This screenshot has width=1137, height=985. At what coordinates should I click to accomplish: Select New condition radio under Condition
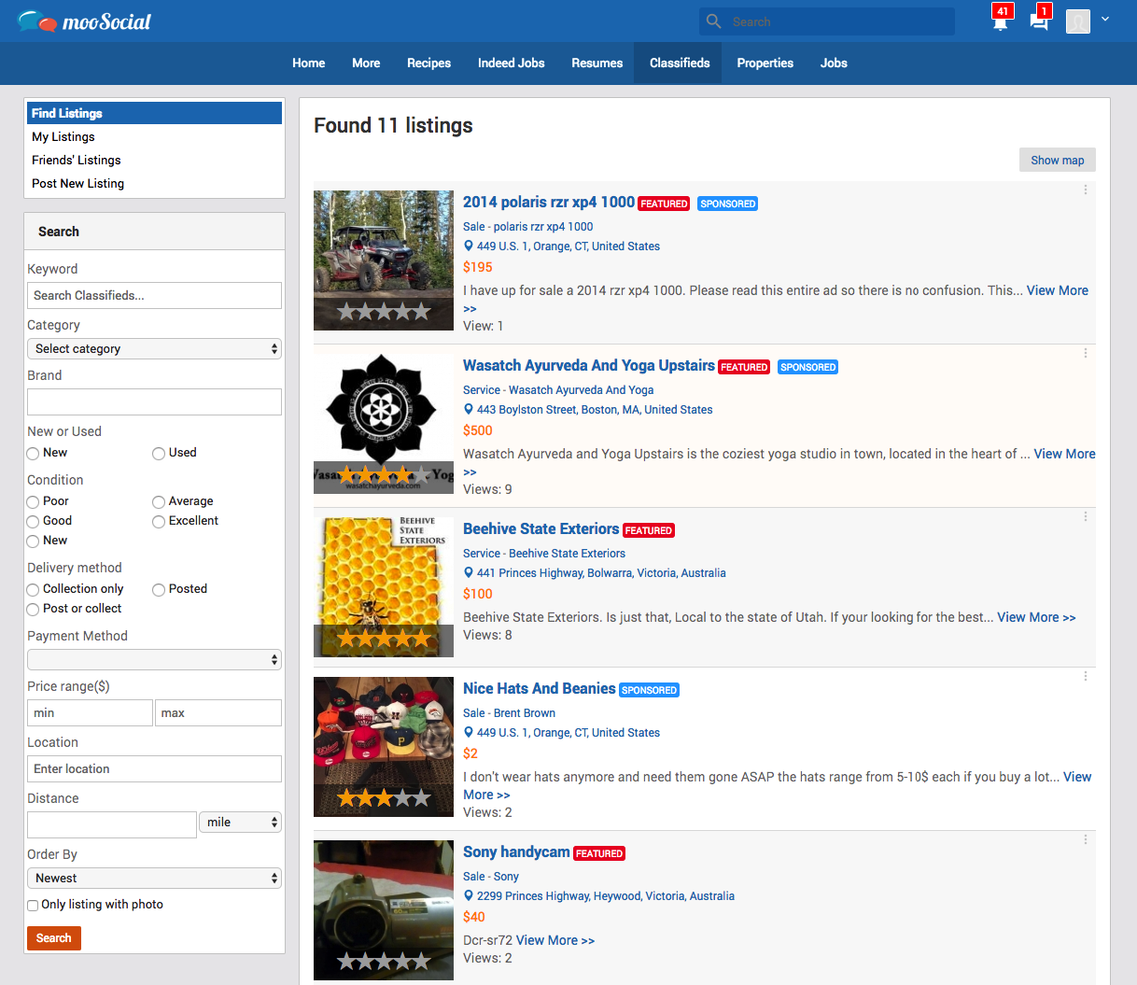pos(33,542)
